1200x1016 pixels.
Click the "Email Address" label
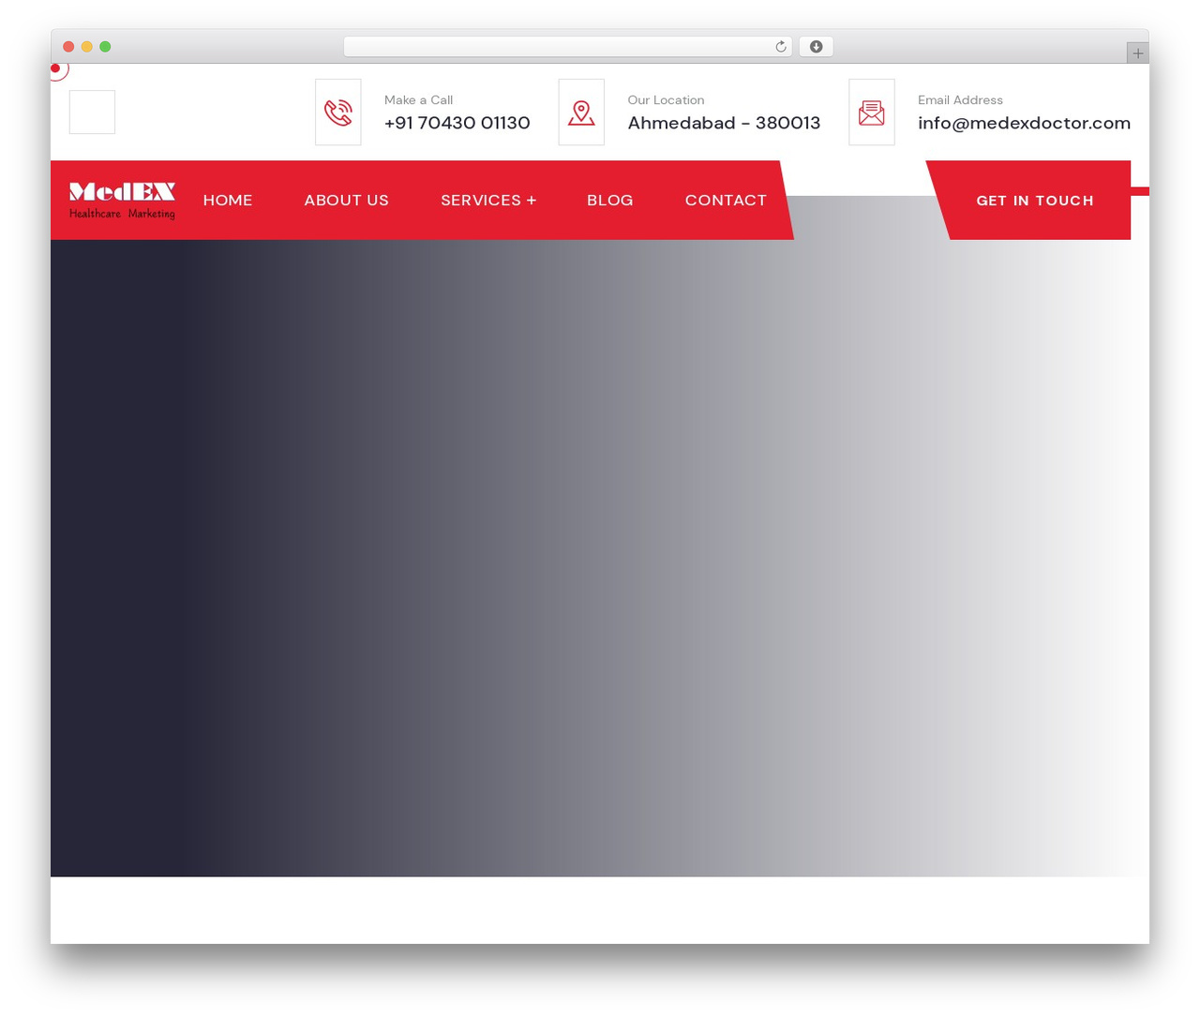[960, 100]
